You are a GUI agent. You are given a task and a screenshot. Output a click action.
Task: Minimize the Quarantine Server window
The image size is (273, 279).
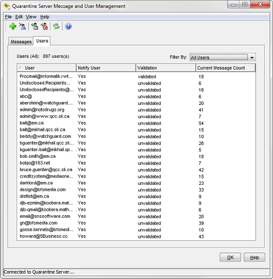click(233, 4)
